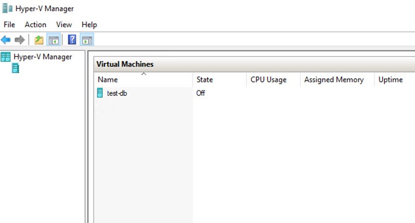Viewport: 415px width, 223px height.
Task: Sort list by State column header
Action: coord(220,80)
